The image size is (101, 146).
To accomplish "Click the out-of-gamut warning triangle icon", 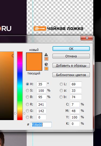I will 46,55.
